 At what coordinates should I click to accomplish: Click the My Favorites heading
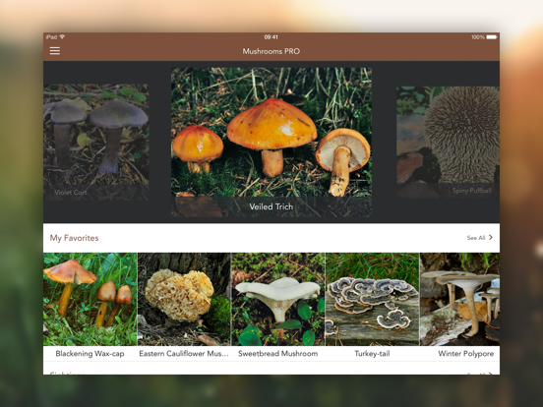[74, 238]
